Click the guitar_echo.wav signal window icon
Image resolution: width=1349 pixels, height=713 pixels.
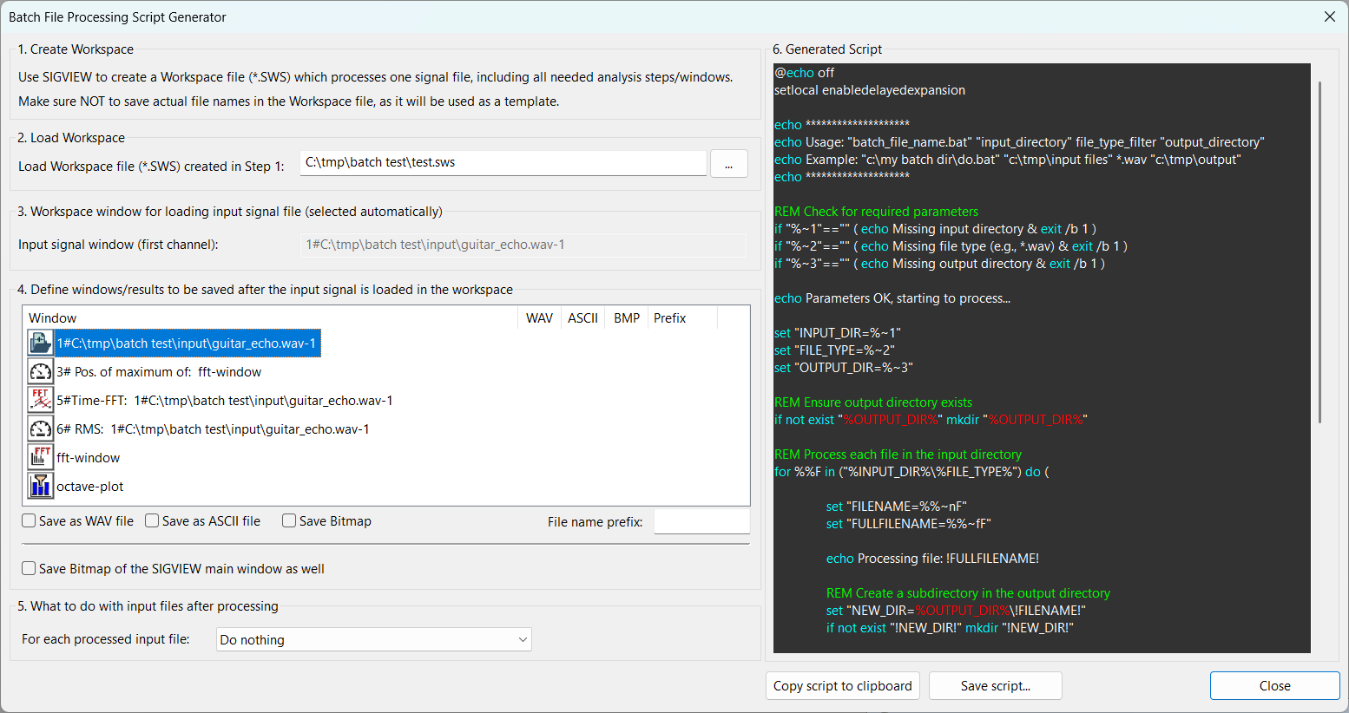[40, 343]
